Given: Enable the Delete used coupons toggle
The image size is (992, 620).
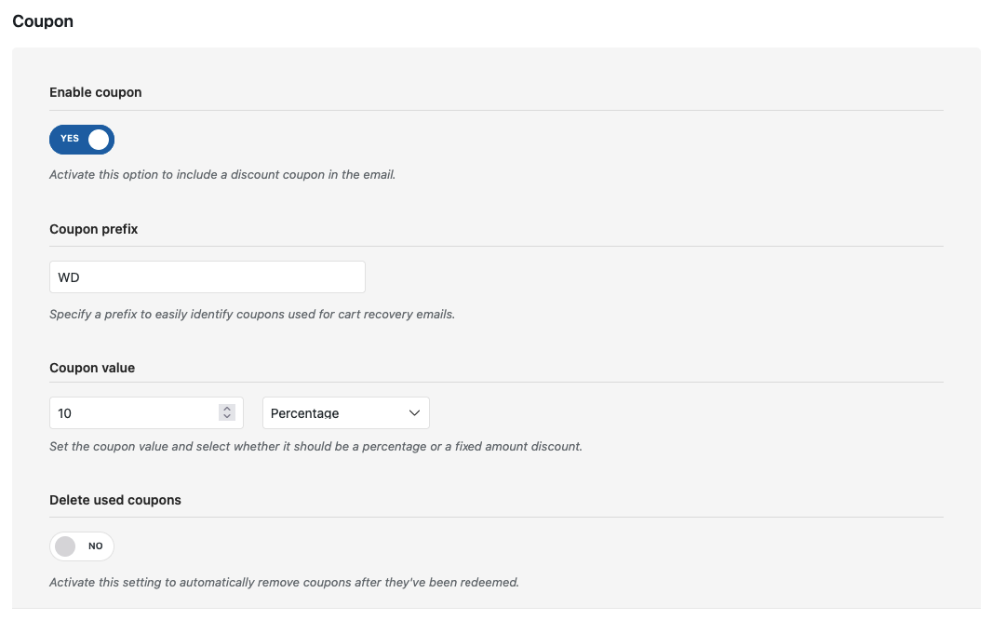Looking at the screenshot, I should [82, 546].
